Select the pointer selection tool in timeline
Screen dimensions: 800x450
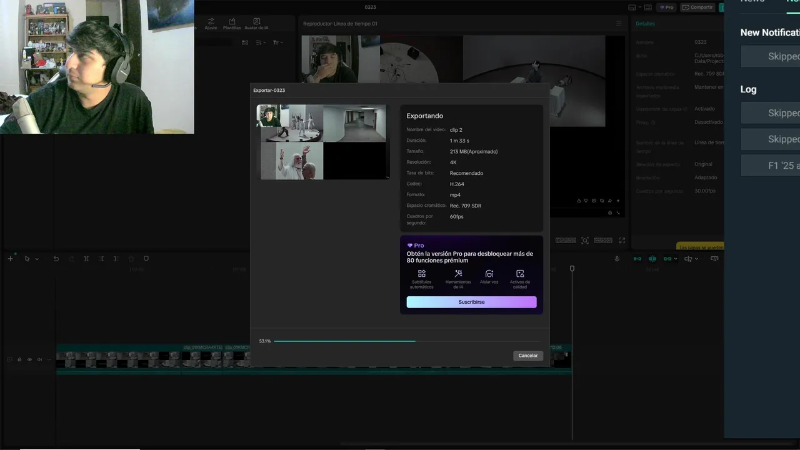pyautogui.click(x=27, y=259)
